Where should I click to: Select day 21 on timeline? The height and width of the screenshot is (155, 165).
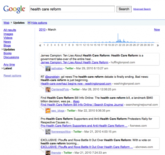tap(116, 45)
